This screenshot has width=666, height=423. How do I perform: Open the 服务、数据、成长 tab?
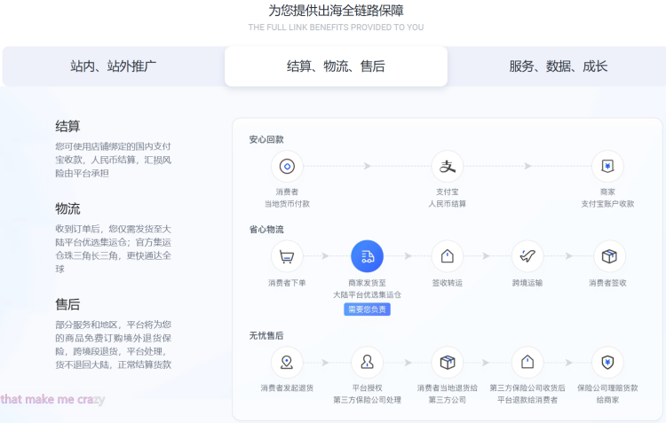pos(559,67)
